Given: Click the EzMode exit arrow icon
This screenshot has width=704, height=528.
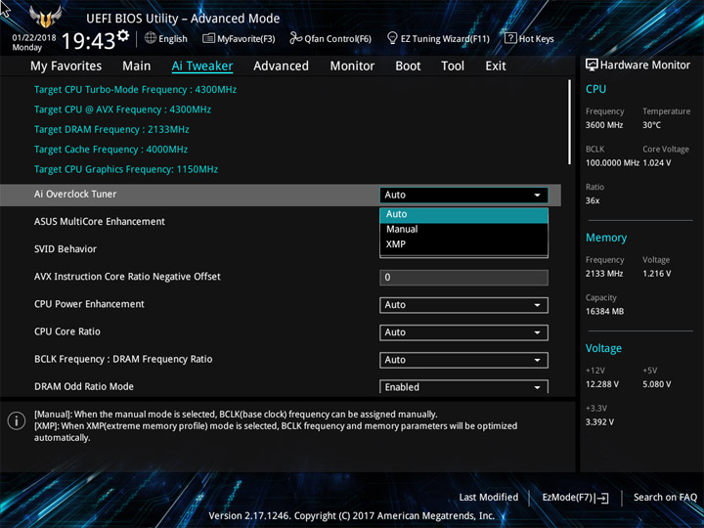Looking at the screenshot, I should pyautogui.click(x=603, y=498).
